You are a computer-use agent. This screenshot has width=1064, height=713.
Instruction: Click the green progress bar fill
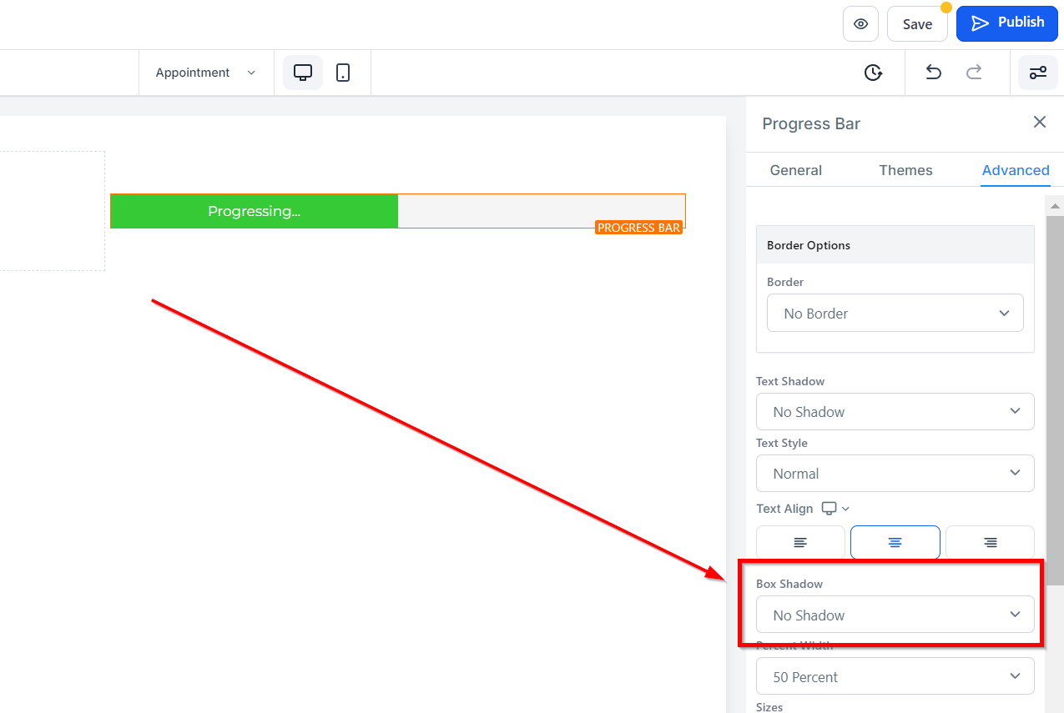coord(255,211)
